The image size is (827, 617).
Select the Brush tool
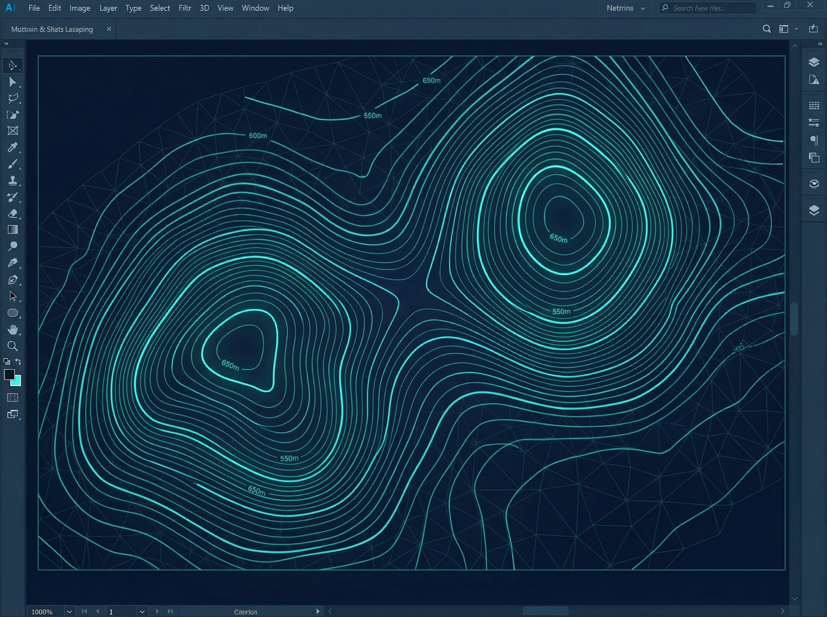13,164
